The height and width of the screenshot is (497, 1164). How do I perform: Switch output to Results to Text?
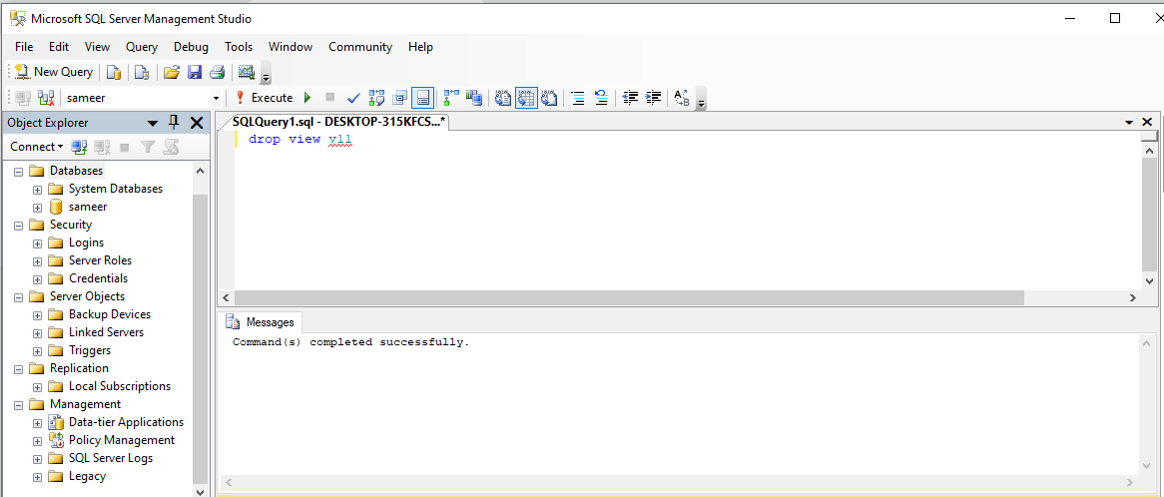(x=503, y=97)
